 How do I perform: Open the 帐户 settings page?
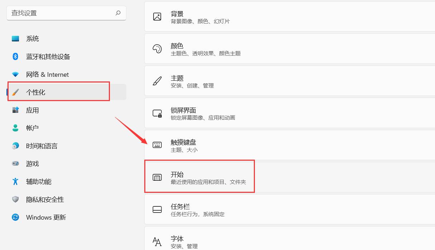click(32, 128)
